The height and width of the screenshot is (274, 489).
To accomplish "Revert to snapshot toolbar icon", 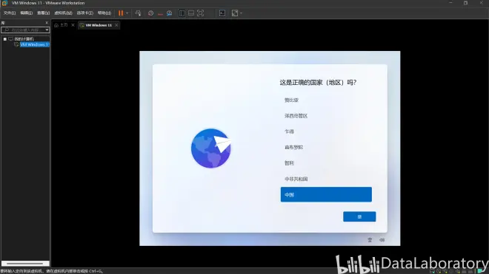I will pos(160,13).
